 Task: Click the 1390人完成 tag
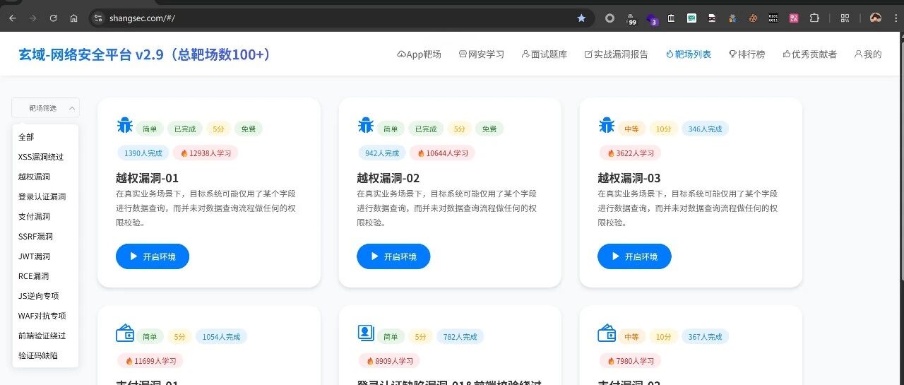(143, 153)
